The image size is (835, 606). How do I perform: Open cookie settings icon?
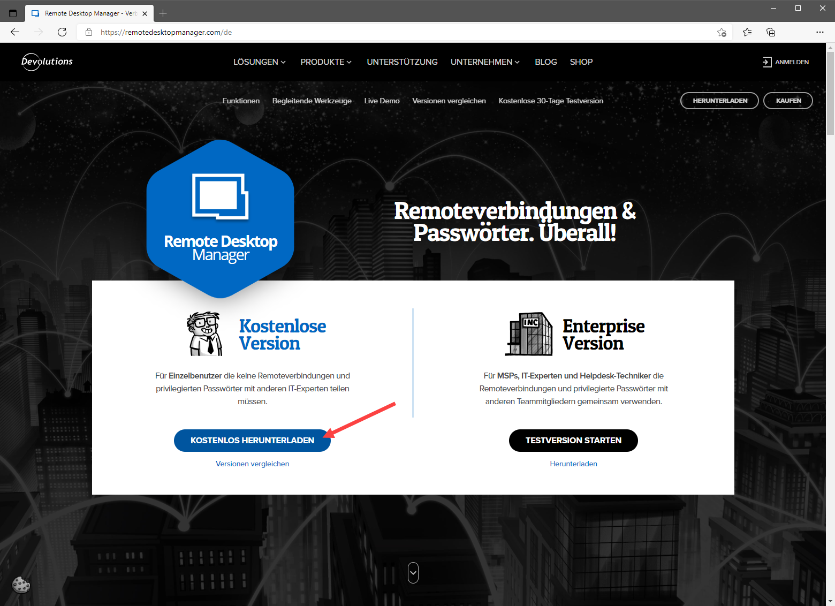[x=21, y=584]
